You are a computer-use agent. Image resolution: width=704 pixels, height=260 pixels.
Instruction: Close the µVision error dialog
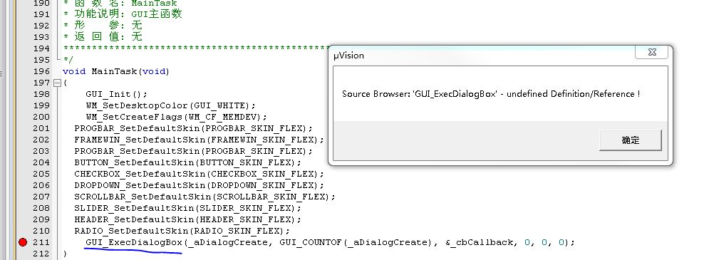652,52
